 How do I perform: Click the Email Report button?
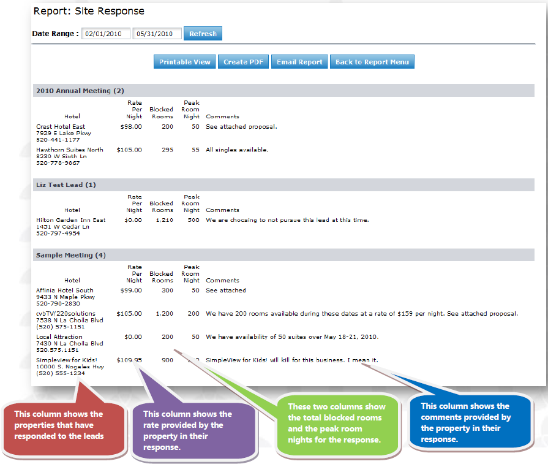299,62
